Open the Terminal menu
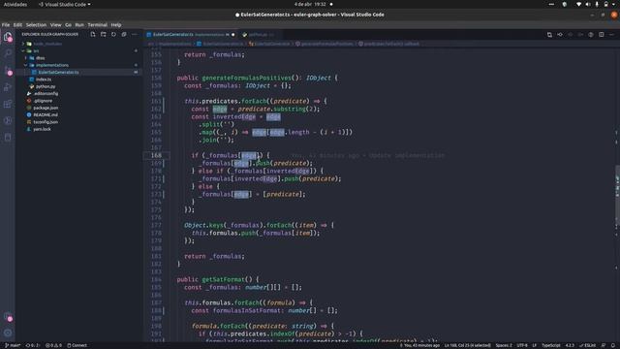Image resolution: width=620 pixels, height=349 pixels. click(x=97, y=25)
